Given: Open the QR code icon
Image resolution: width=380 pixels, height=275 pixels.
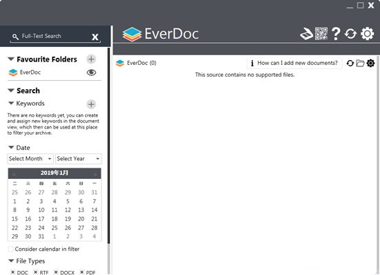Looking at the screenshot, I should (321, 34).
